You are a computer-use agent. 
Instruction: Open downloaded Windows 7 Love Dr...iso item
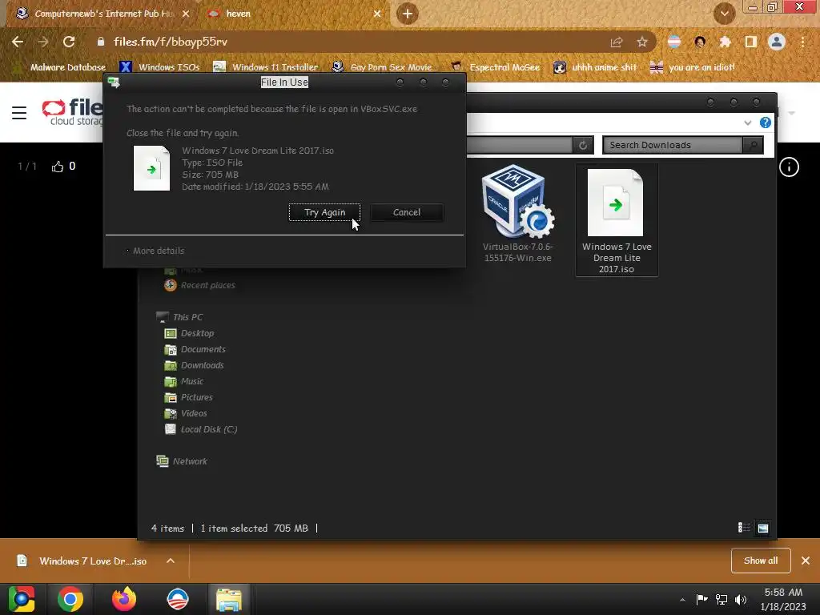tap(82, 561)
